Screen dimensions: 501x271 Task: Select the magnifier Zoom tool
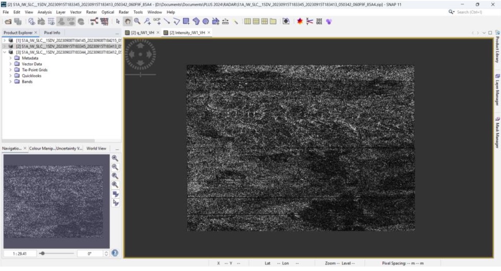click(137, 21)
